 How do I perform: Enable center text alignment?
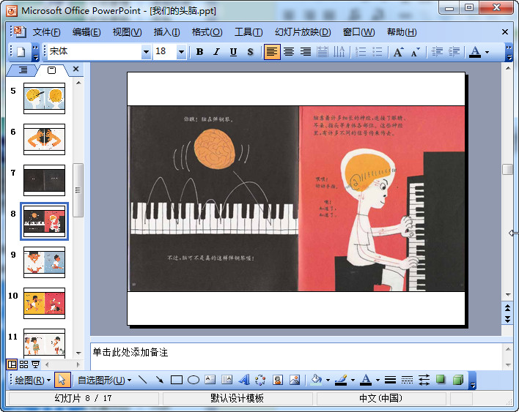(289, 52)
